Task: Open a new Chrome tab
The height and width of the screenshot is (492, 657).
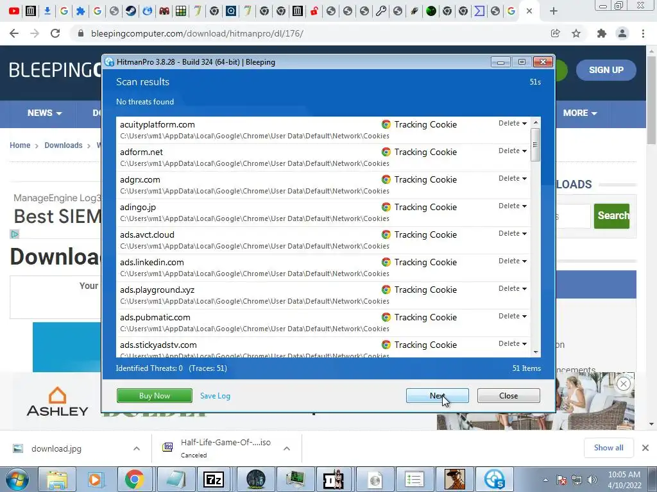Action: 554,12
